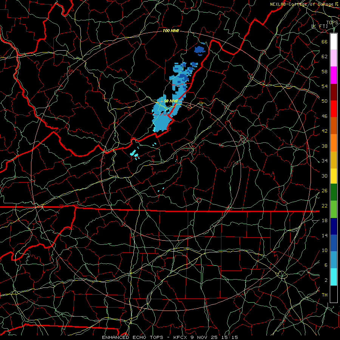This screenshot has width=340, height=340.
Task: Click the legend value 18
Action: coord(325,221)
